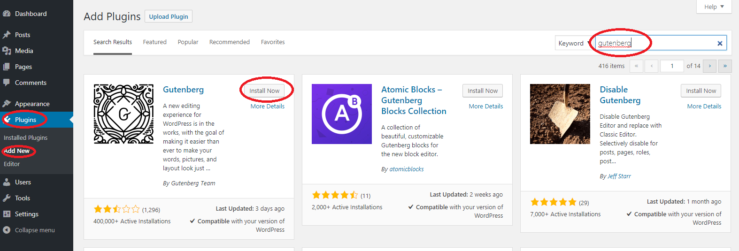Viewport: 739px width, 251px height.
Task: Click the Upload Plugin button
Action: [169, 16]
